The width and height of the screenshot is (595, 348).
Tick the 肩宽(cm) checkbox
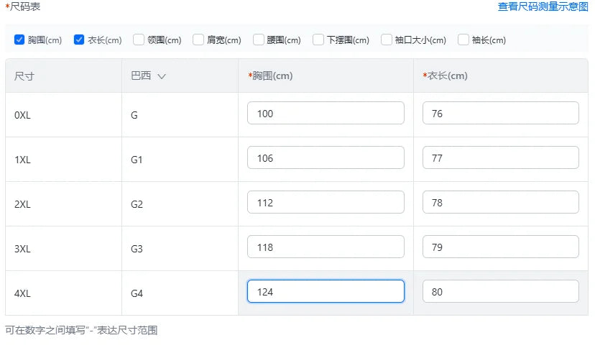[198, 40]
